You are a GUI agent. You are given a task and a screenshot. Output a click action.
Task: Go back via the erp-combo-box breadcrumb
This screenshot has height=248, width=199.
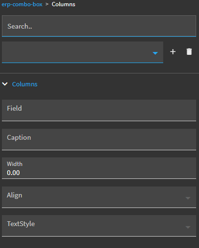coord(22,4)
